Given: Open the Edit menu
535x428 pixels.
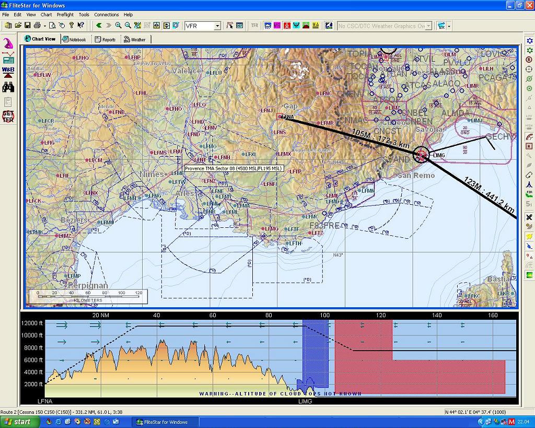Looking at the screenshot, I should [17, 15].
